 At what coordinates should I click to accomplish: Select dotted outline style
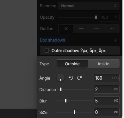(112, 29)
